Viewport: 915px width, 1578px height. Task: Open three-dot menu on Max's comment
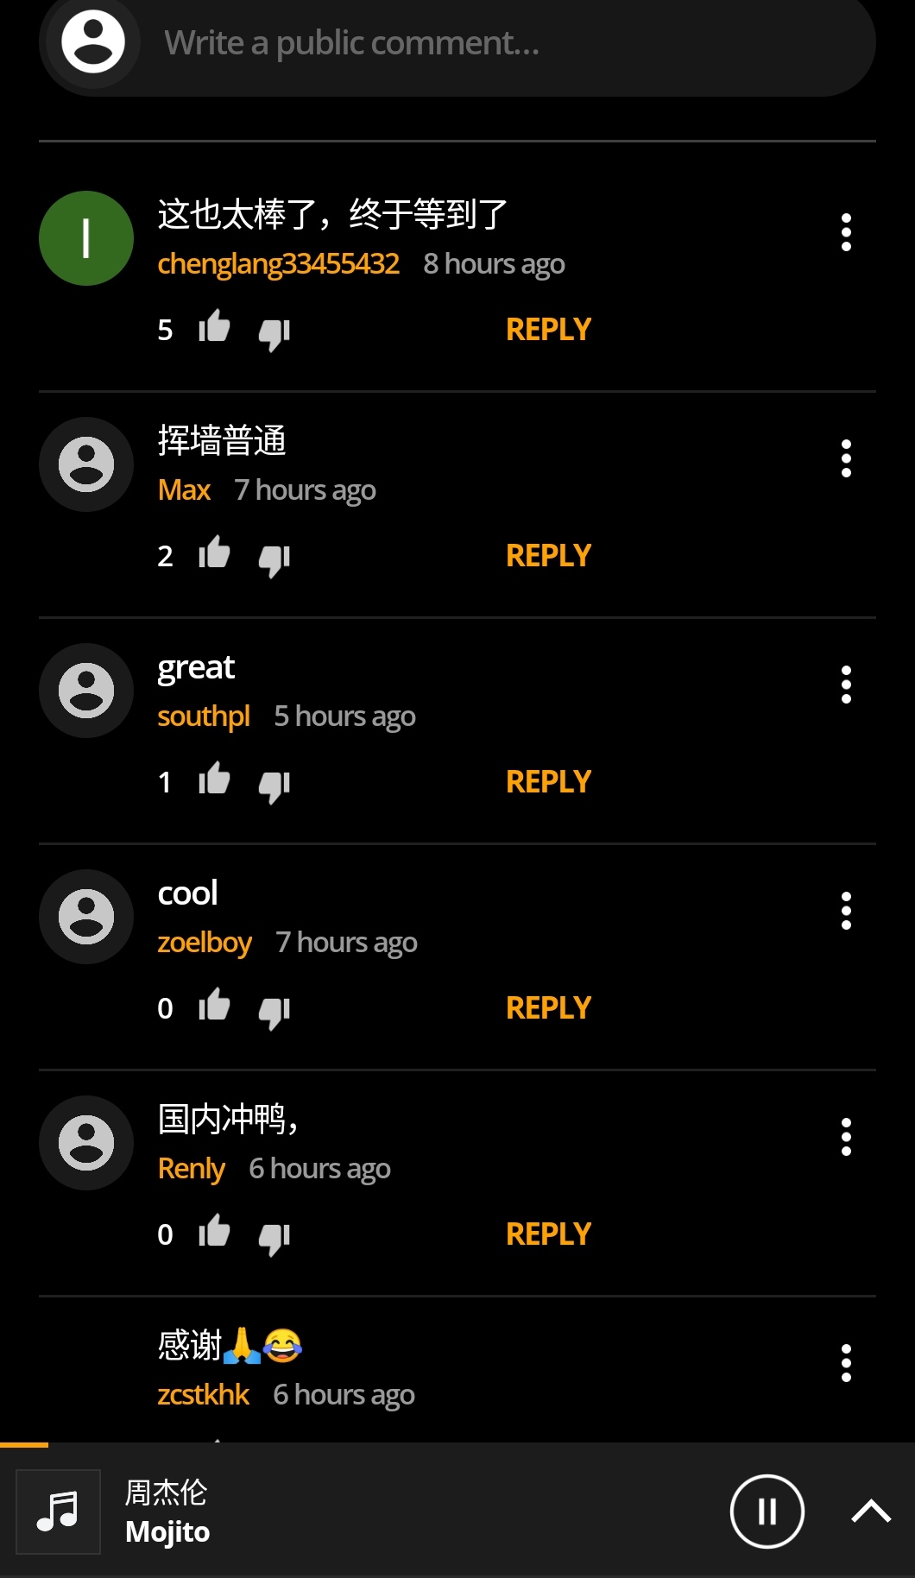846,458
